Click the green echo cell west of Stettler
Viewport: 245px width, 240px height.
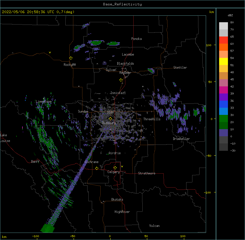[151, 70]
